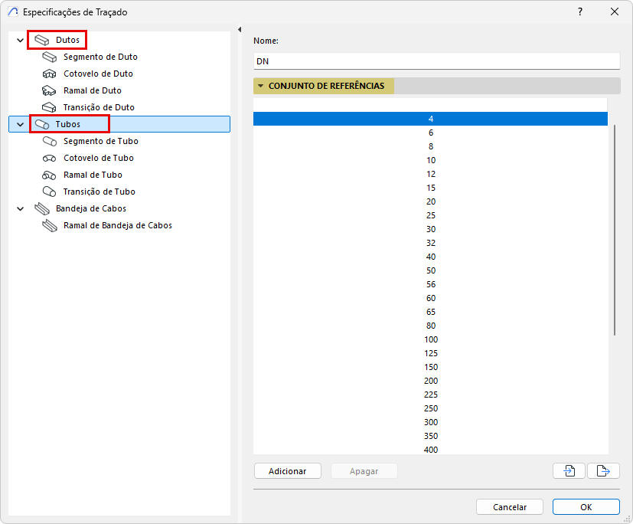Select reference value 125
Viewport: 633px width, 524px height.
point(430,353)
